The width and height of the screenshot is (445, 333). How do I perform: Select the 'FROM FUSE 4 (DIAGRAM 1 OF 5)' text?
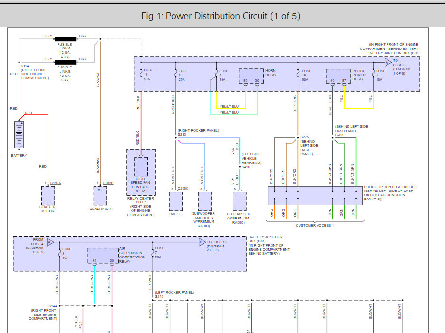tap(36, 246)
